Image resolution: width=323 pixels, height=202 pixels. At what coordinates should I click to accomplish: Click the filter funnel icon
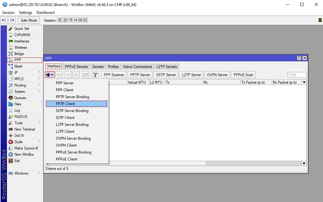pos(95,75)
